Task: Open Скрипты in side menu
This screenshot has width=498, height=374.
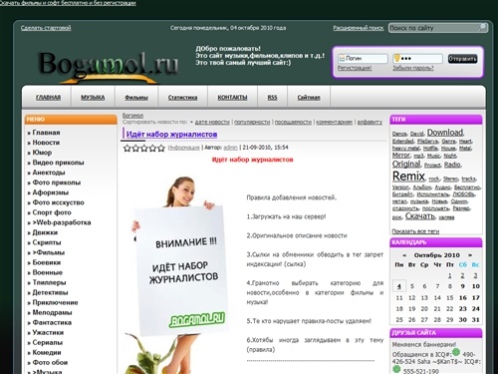Action: (x=47, y=242)
